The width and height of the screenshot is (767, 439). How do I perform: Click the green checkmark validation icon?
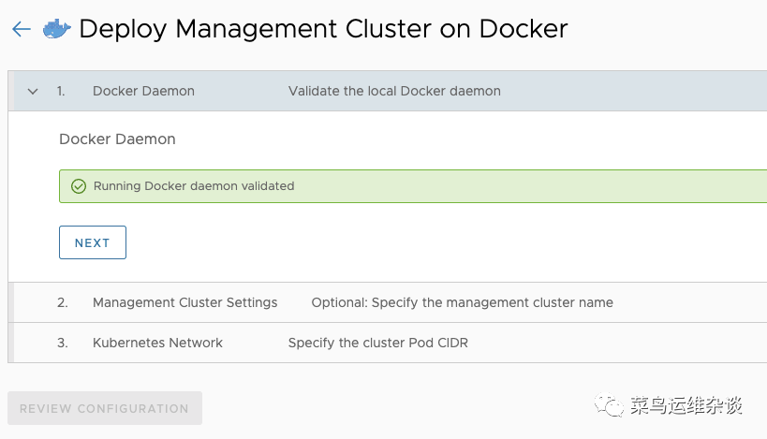[x=79, y=186]
